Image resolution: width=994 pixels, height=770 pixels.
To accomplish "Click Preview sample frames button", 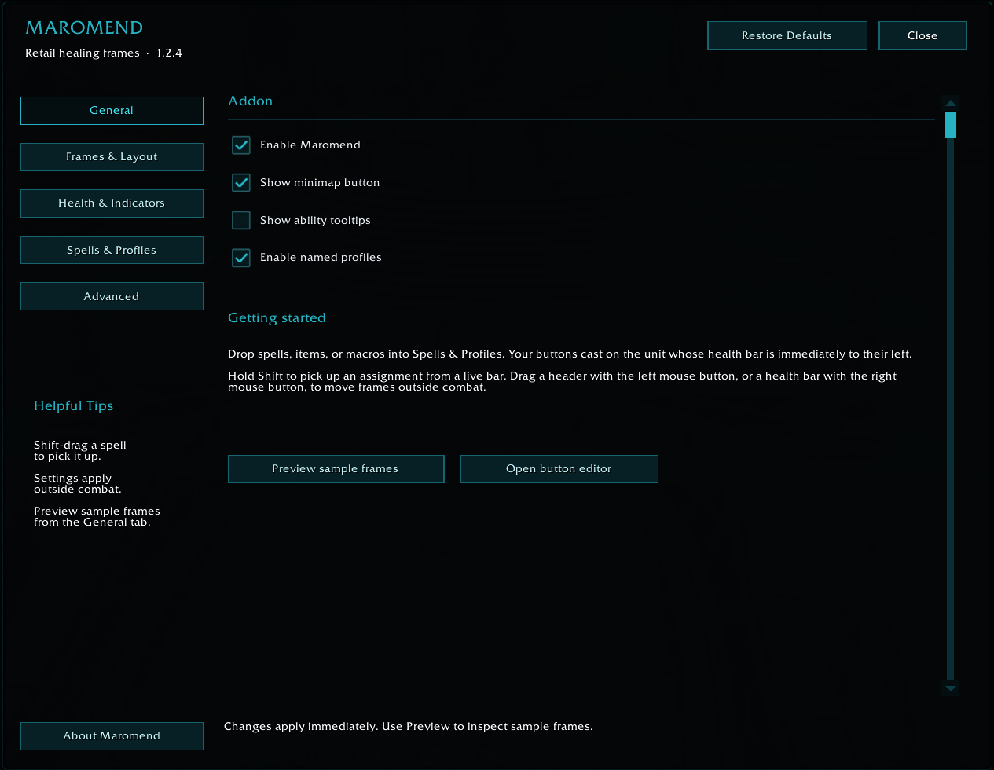I will [336, 469].
